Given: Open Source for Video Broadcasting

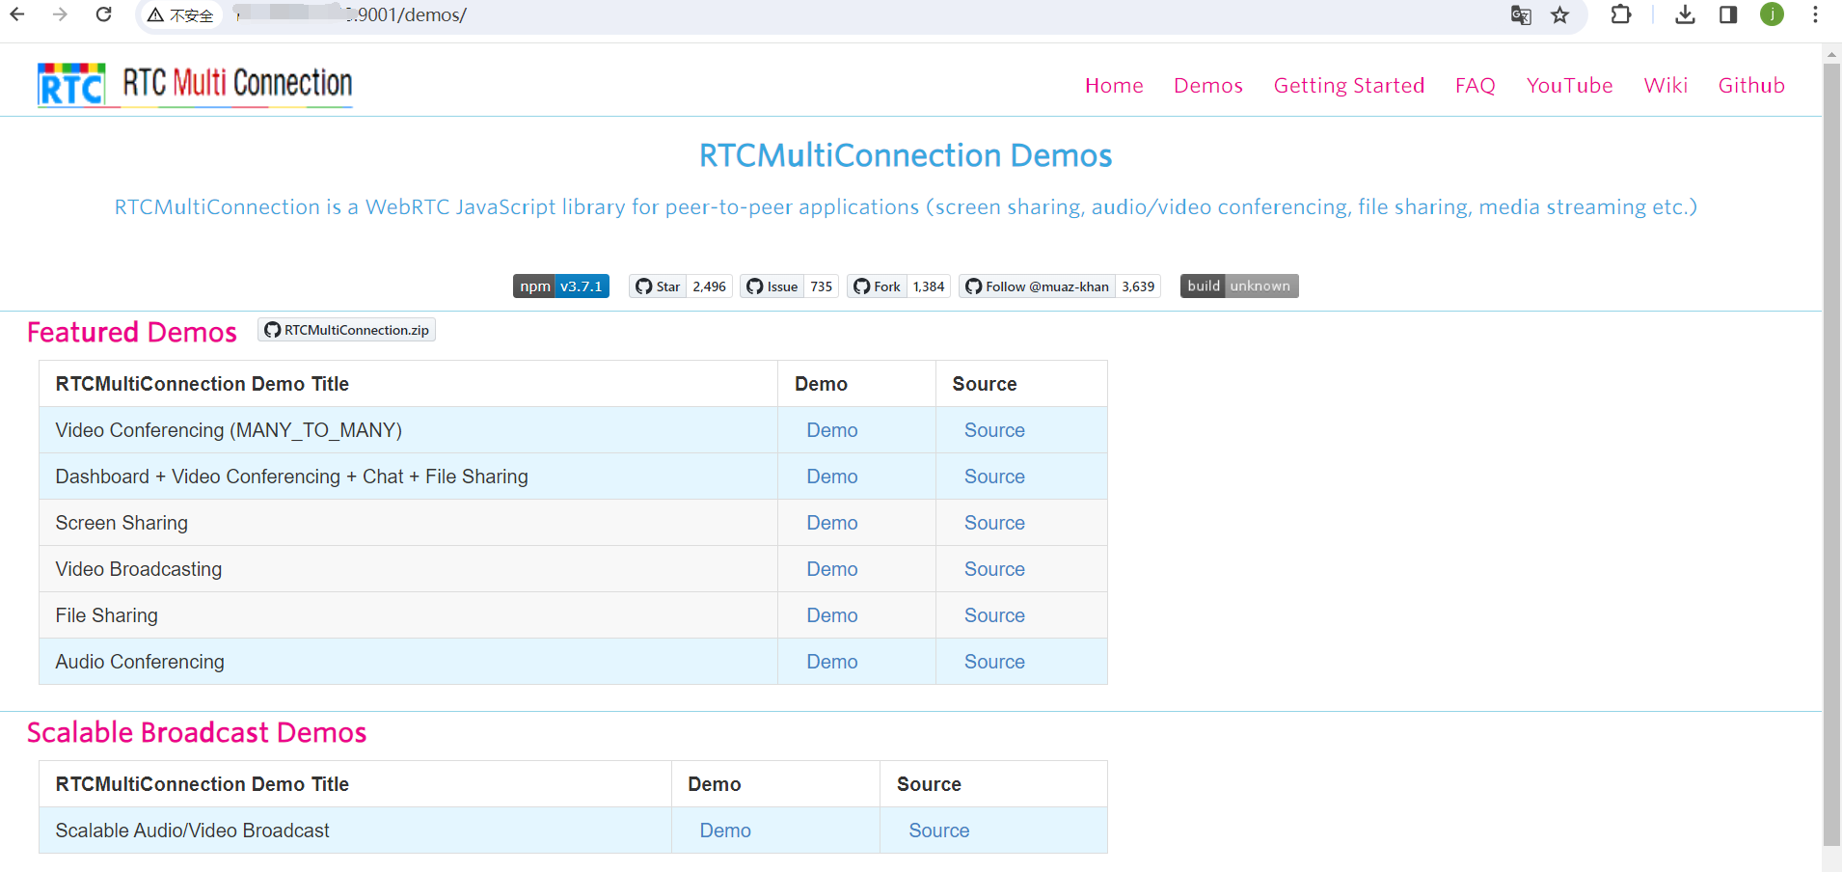Looking at the screenshot, I should click(994, 569).
